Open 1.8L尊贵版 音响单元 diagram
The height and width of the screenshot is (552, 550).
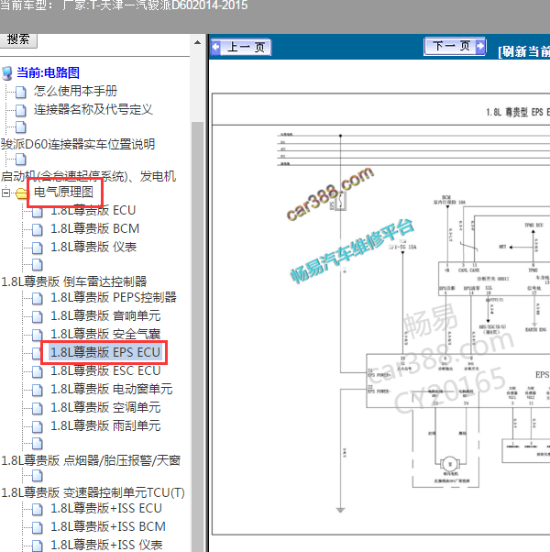point(105,315)
